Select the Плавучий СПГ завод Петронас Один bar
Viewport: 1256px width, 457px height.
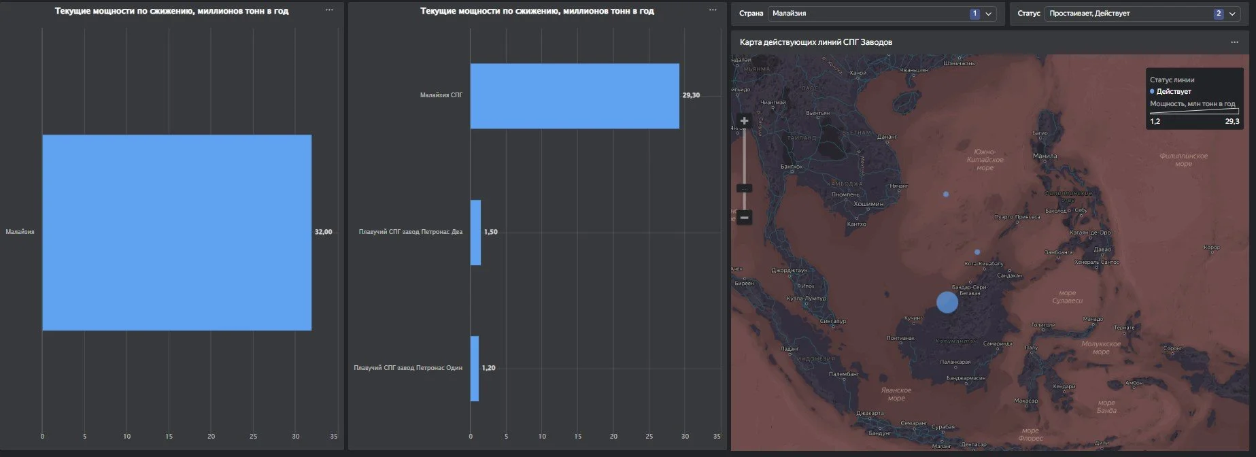coord(475,369)
